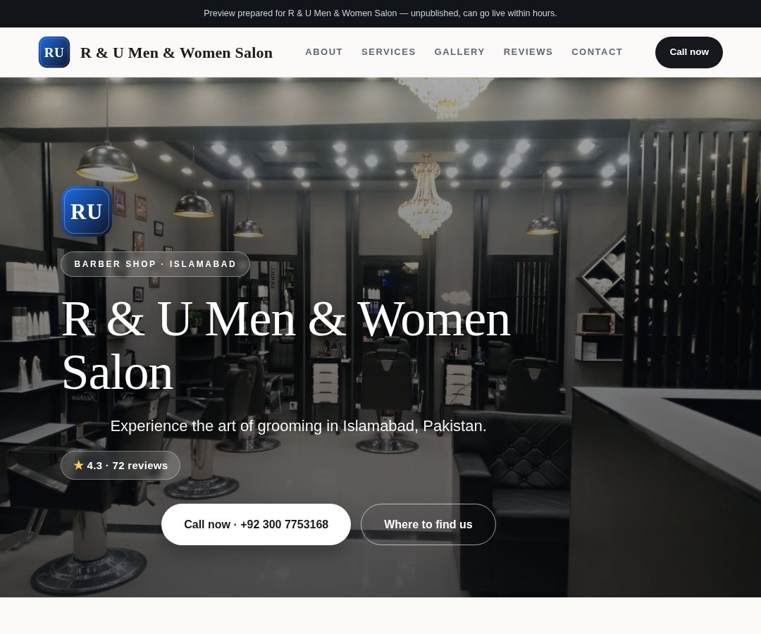Click the hero heading R & U Men & Women Salon
Image resolution: width=761 pixels, height=634 pixels.
coord(286,346)
